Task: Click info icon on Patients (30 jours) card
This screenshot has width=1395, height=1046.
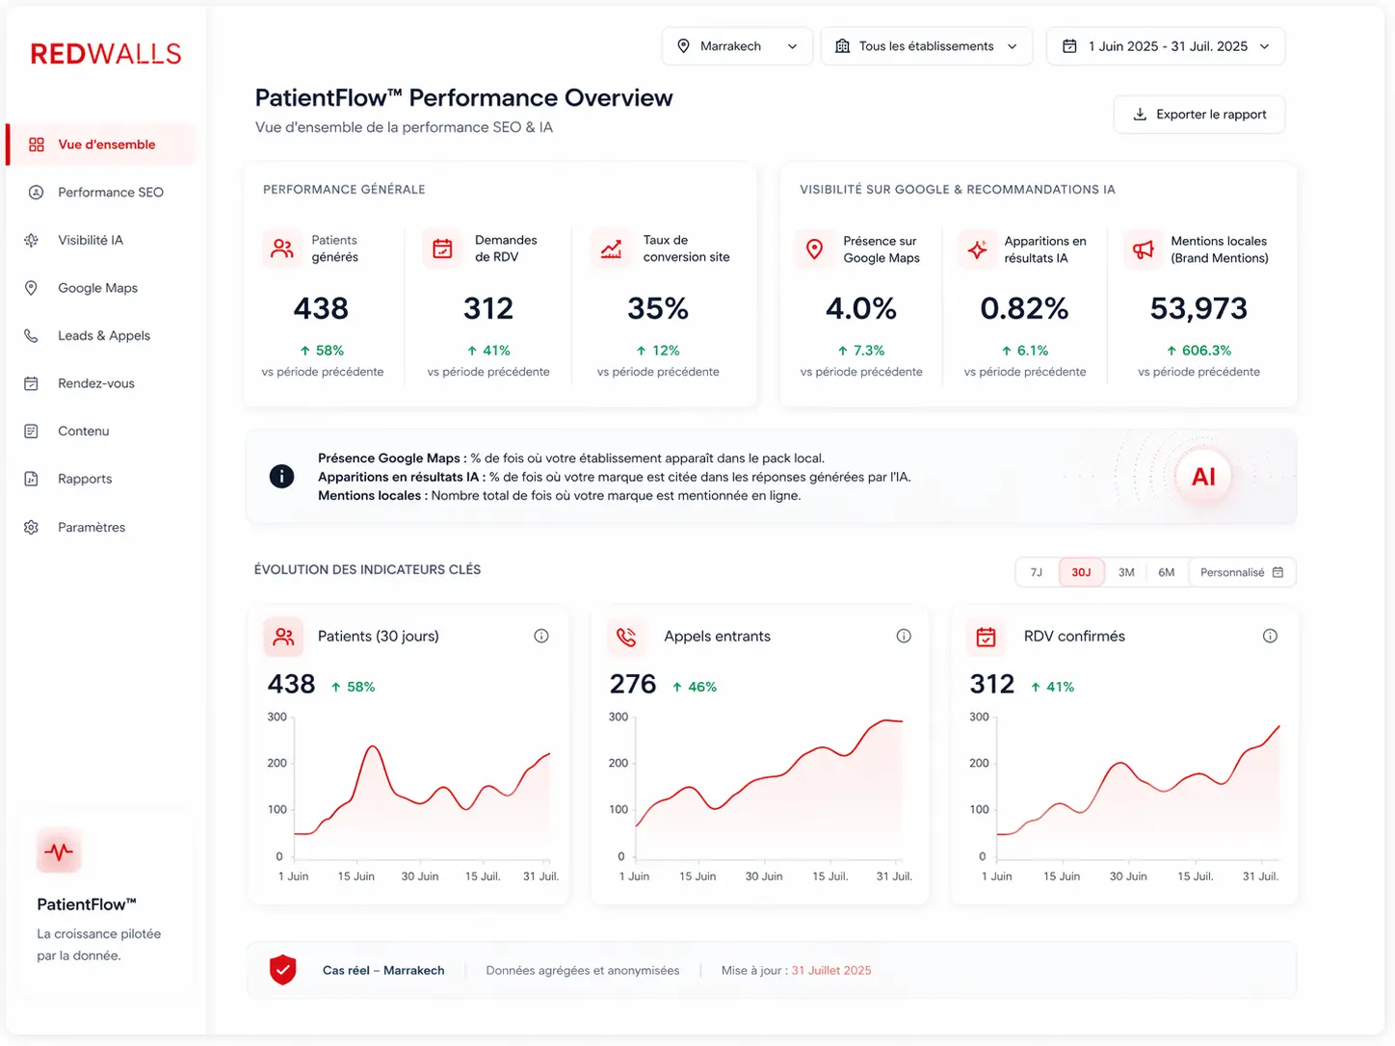Action: [541, 636]
